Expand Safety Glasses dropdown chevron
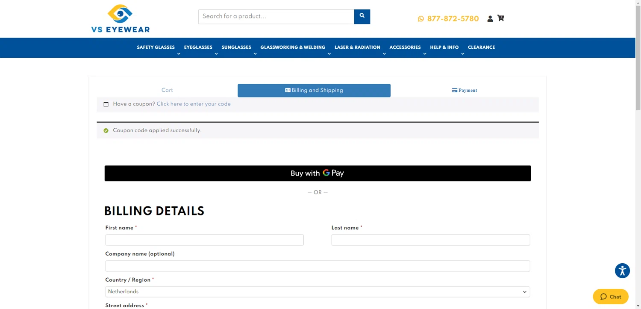Screen dimensions: 641x309 point(179,54)
